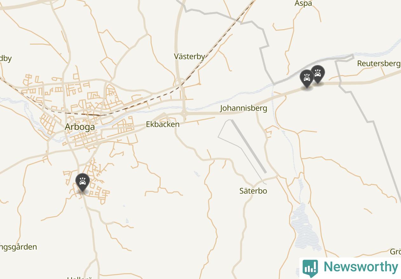Click the Newsworthy chart logo icon
This screenshot has height=279, width=401.
(310, 268)
